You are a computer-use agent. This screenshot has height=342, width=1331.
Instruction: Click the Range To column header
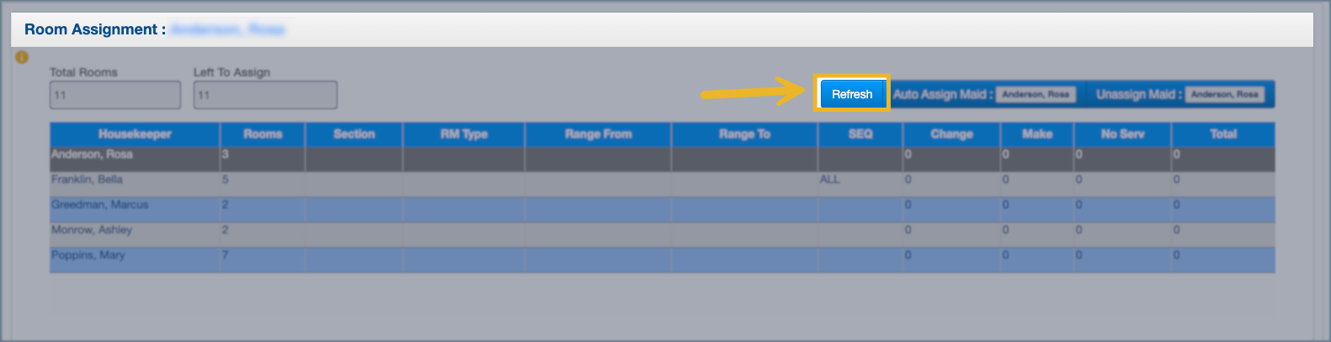(744, 134)
